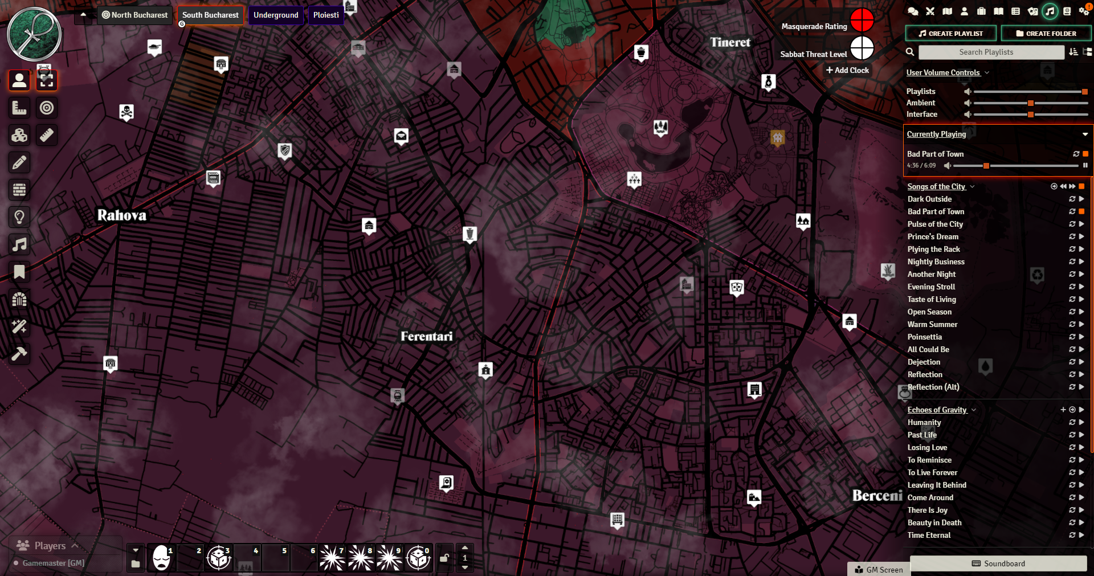The width and height of the screenshot is (1094, 576).
Task: Open the Scenes map tab in sidebar
Action: (x=947, y=11)
